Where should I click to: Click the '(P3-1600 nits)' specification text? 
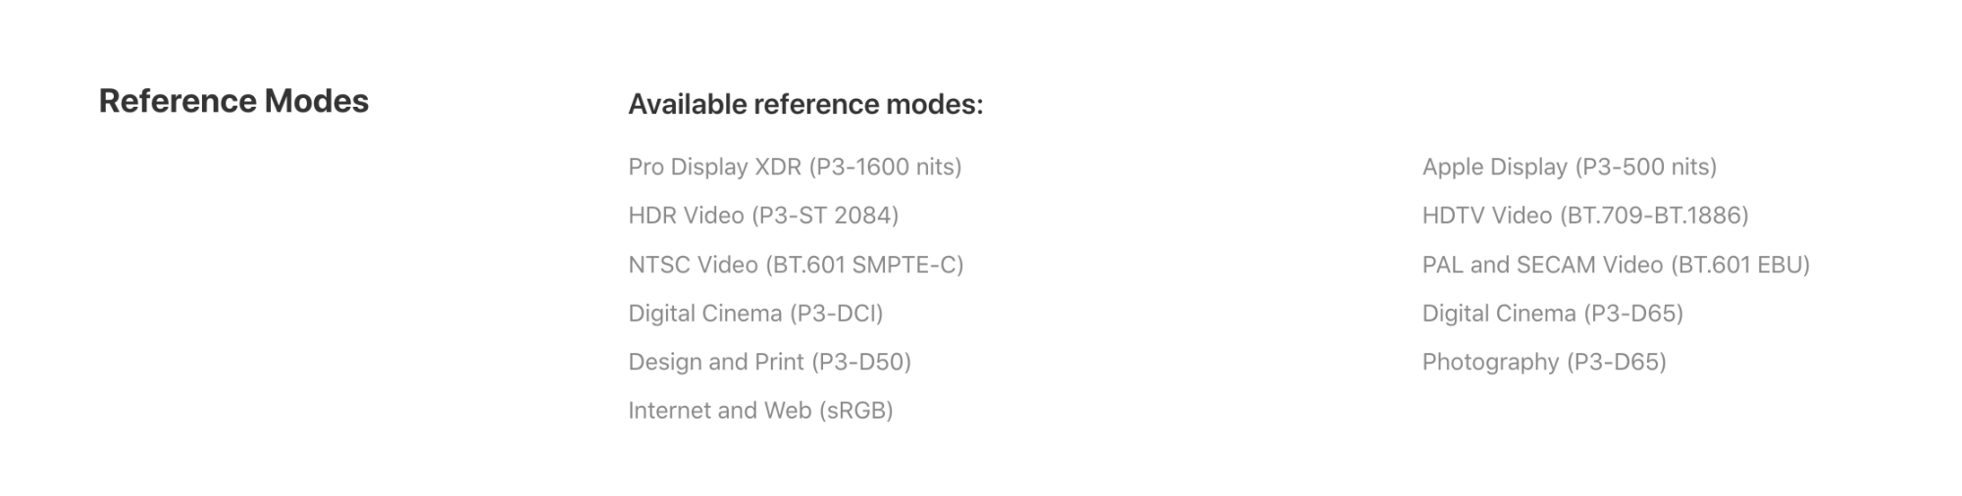885,167
